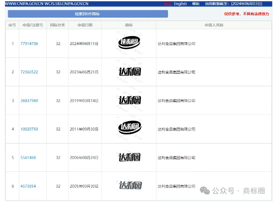Open registration number 10029750
The height and width of the screenshot is (204, 275).
(x=29, y=129)
